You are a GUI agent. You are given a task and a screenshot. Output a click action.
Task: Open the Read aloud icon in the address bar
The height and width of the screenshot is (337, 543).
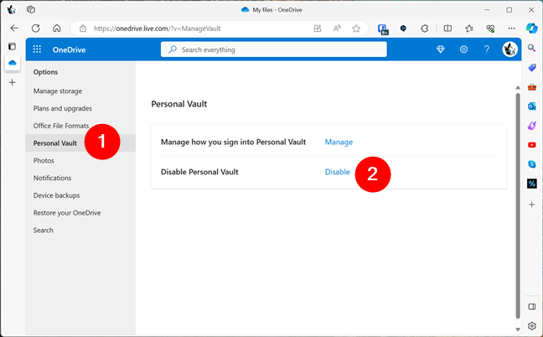point(337,29)
